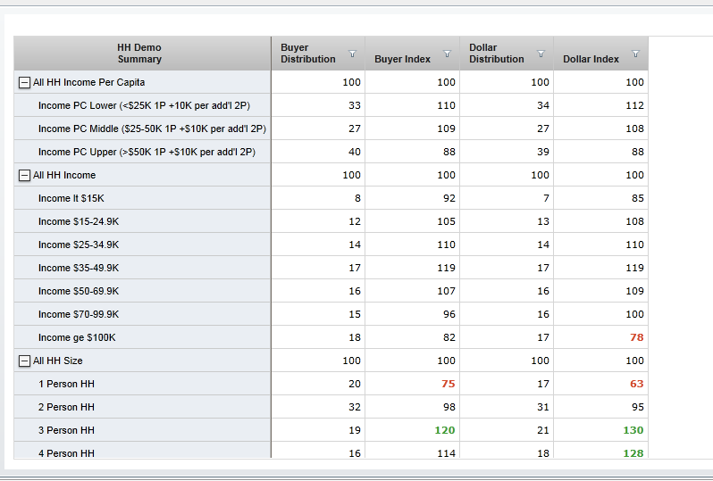Collapse the All HH Income group
The height and width of the screenshot is (481, 713).
pyautogui.click(x=24, y=175)
